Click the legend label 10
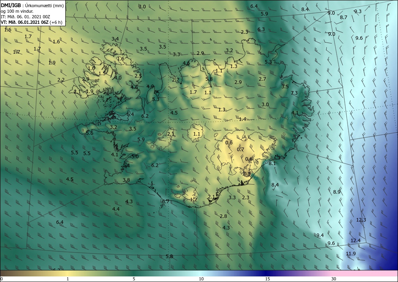This screenshot has height=282, width=398. click(x=201, y=279)
